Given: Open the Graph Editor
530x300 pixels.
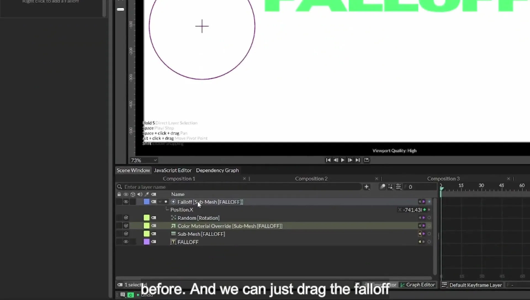Looking at the screenshot, I should 417,285.
